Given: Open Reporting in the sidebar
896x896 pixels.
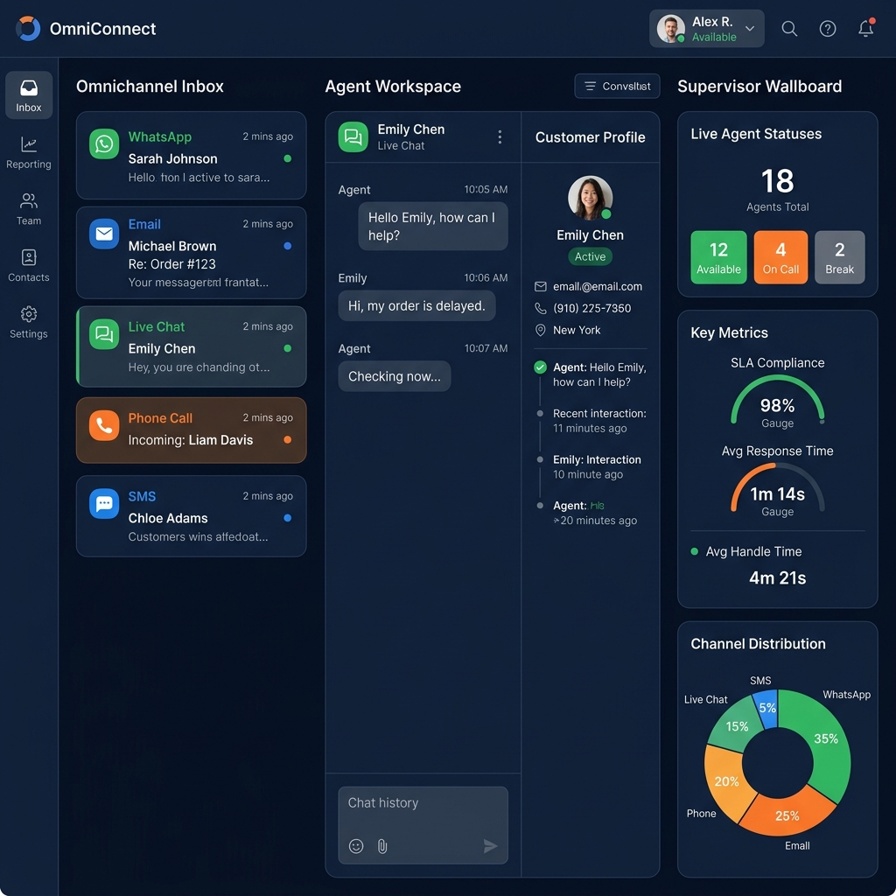Looking at the screenshot, I should click(29, 152).
